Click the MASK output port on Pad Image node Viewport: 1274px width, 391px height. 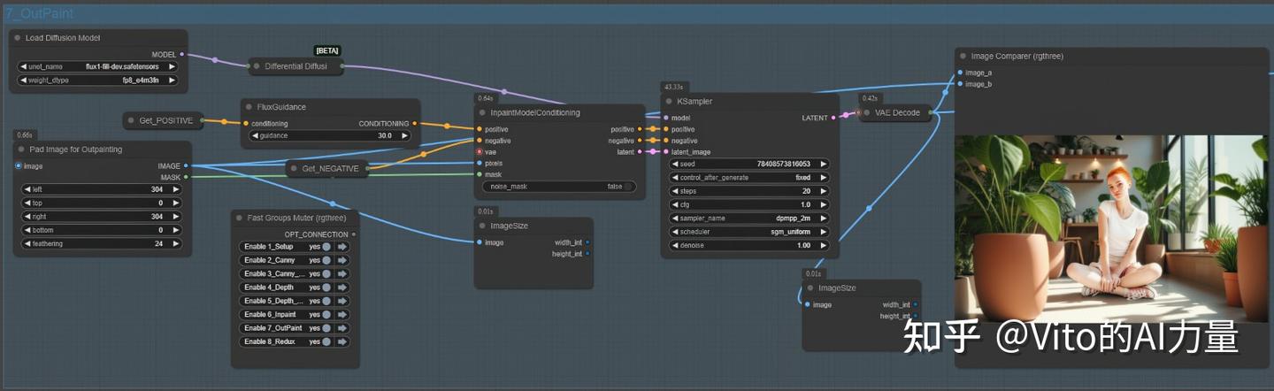click(185, 177)
